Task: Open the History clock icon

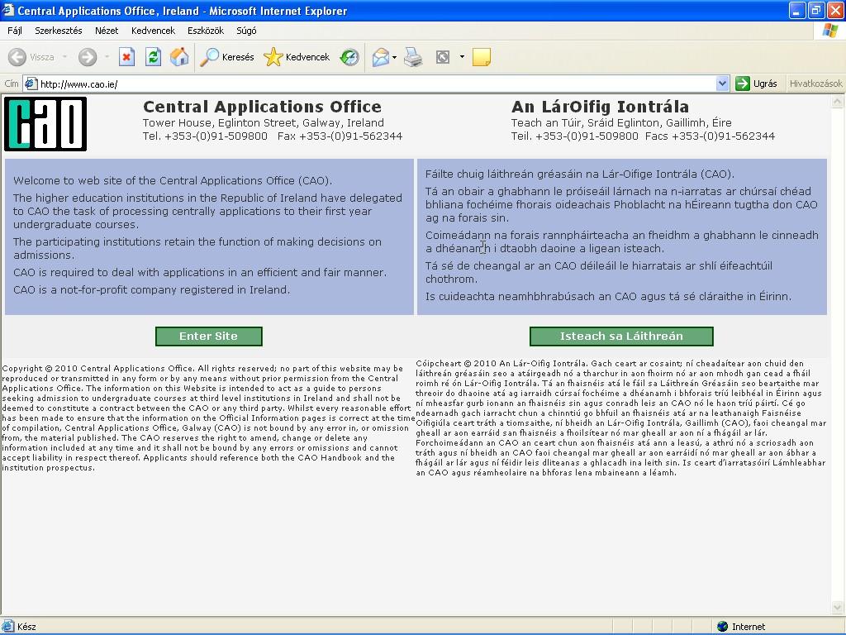Action: 349,57
